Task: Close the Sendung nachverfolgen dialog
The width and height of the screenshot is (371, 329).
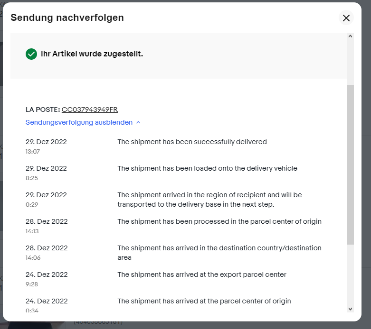Action: coord(346,18)
